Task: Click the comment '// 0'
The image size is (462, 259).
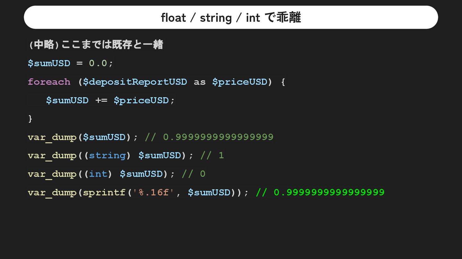Action: (x=193, y=174)
